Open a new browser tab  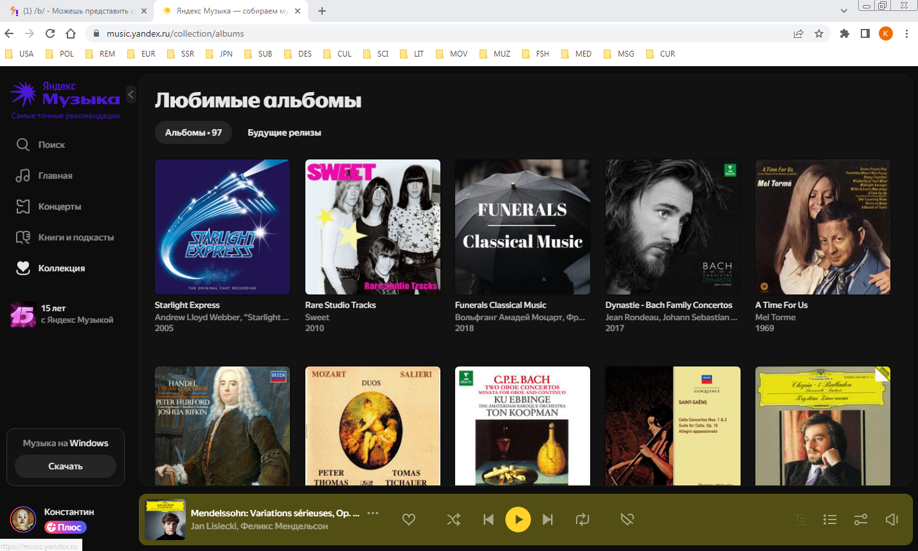(x=322, y=11)
